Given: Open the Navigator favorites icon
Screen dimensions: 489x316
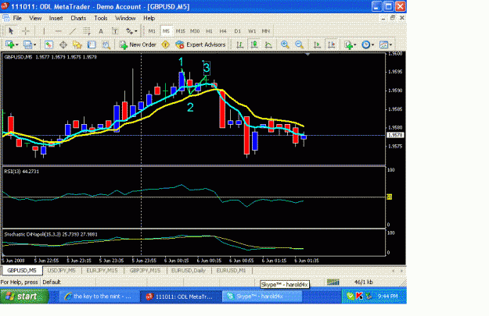Looking at the screenshot, I should (77, 44).
